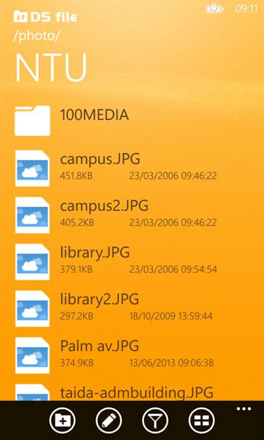Tap the new folder icon
Screen dimensions: 264x440
point(63,421)
